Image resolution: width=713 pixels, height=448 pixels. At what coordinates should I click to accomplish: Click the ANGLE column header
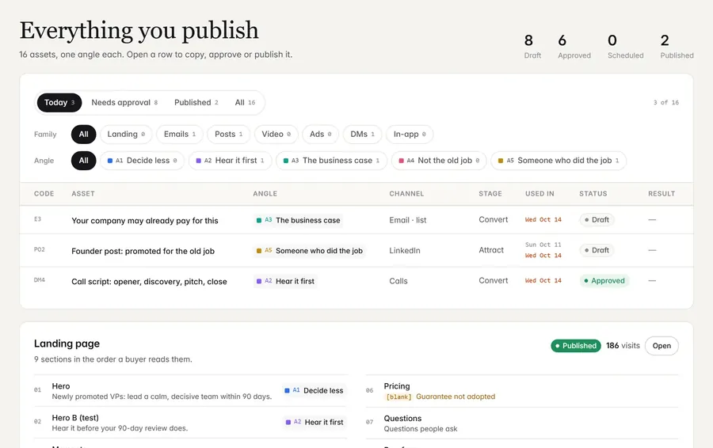coord(265,194)
